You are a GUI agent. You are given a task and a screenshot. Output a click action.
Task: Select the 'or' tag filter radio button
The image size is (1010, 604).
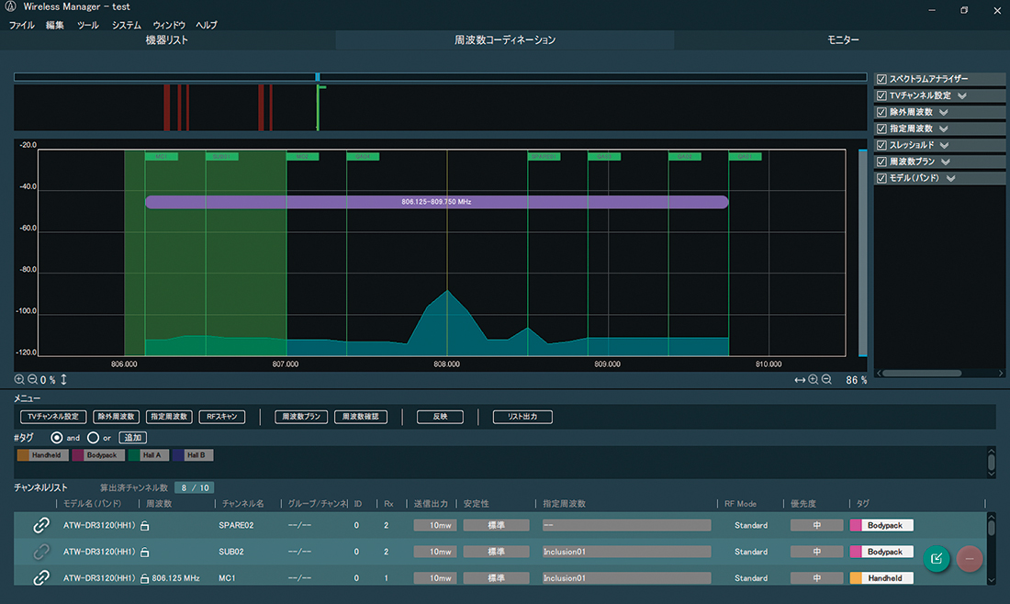coord(93,438)
